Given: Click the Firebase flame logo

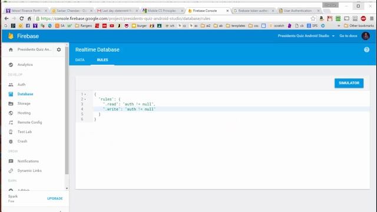Looking at the screenshot, I should pyautogui.click(x=11, y=36).
